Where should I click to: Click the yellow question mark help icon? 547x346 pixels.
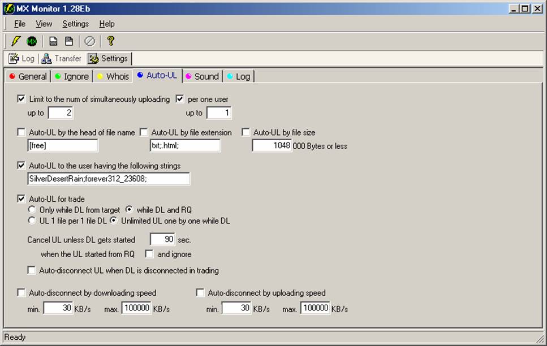[x=110, y=41]
